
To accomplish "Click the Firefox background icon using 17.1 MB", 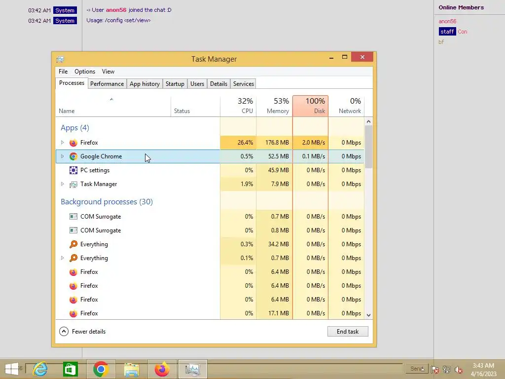I will coord(73,313).
